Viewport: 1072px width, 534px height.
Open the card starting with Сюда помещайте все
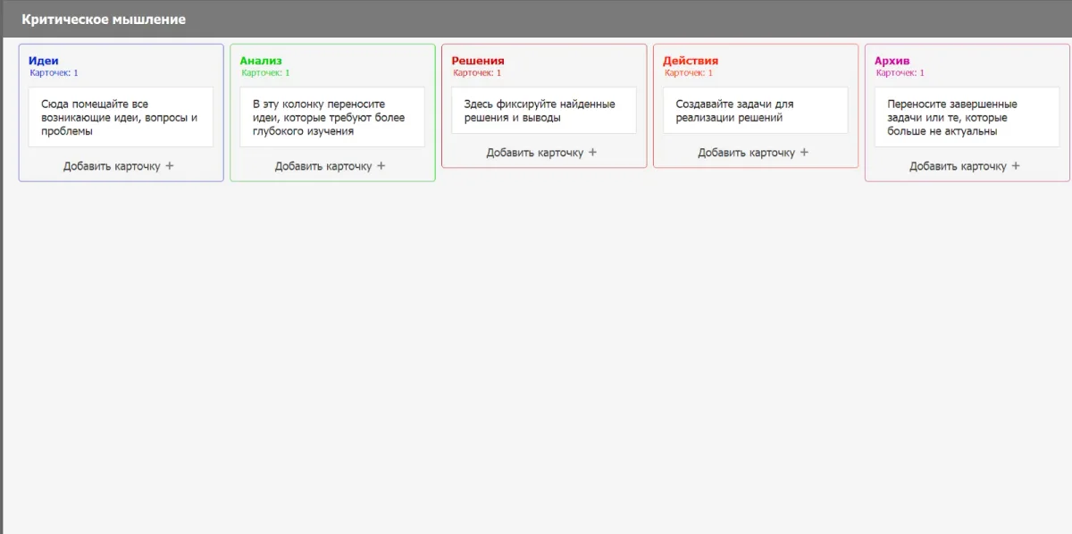[x=121, y=117]
